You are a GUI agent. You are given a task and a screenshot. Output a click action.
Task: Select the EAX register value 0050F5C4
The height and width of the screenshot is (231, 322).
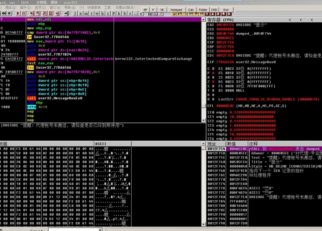click(225, 25)
